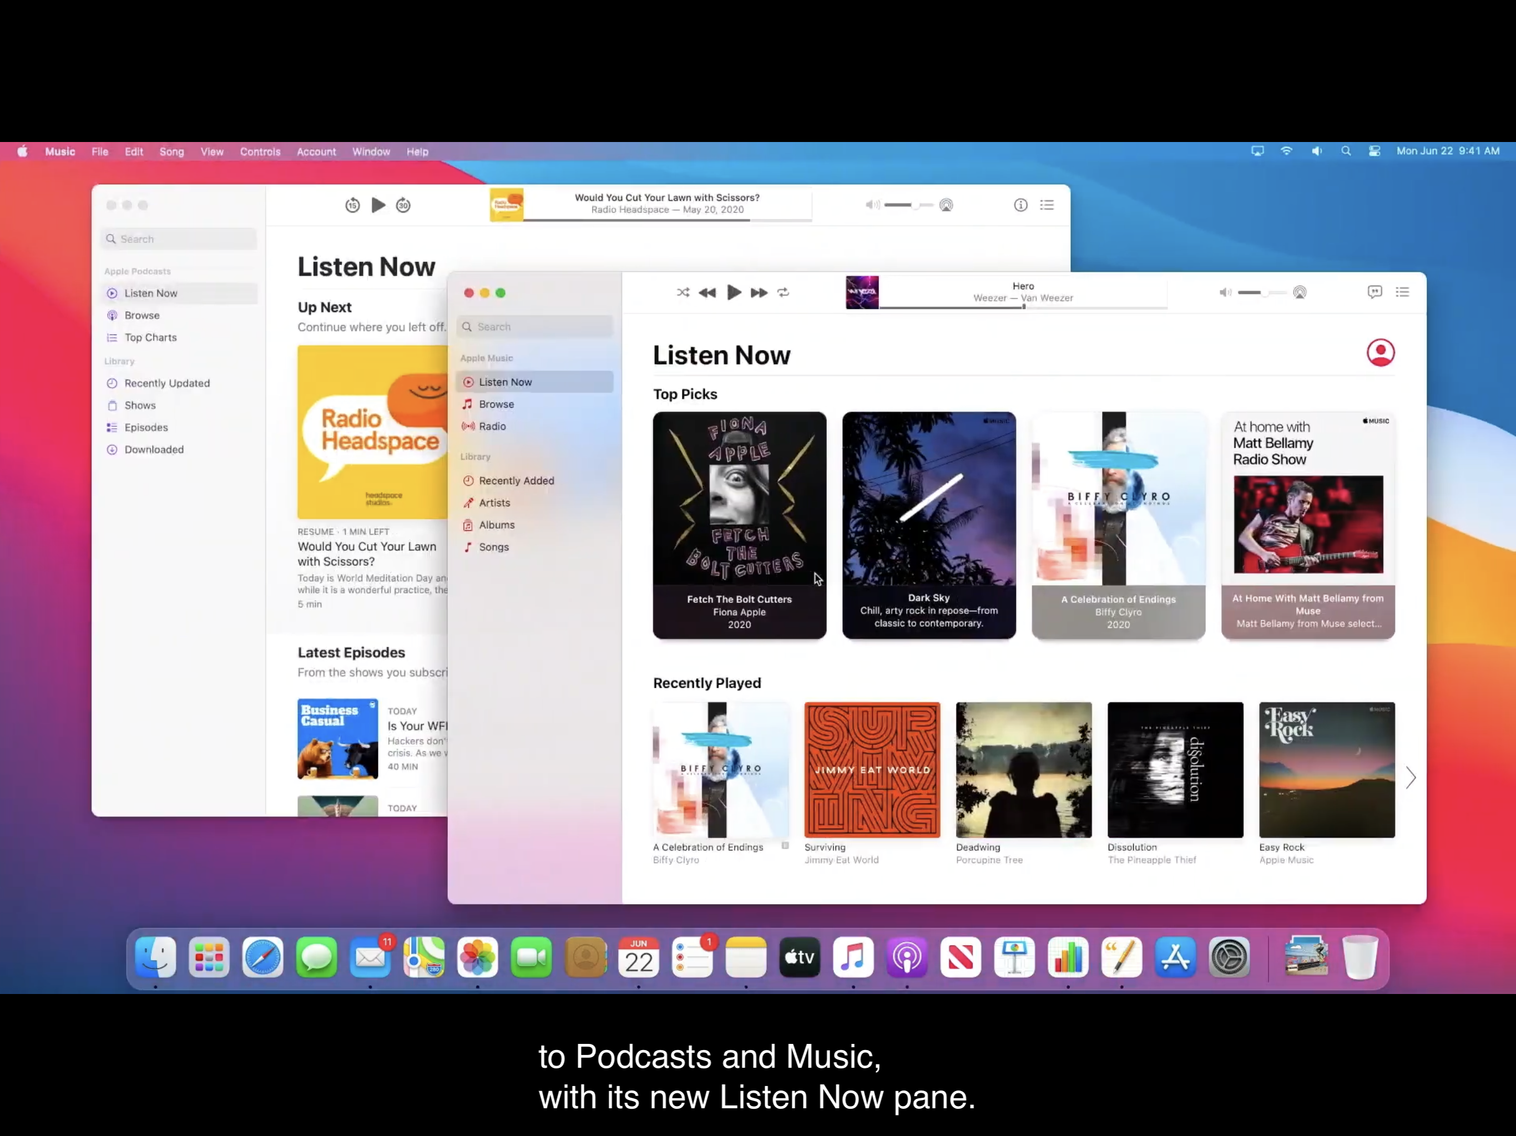Open the Easy Rock playlist cover
Screen dimensions: 1516x1136
pos(1327,769)
